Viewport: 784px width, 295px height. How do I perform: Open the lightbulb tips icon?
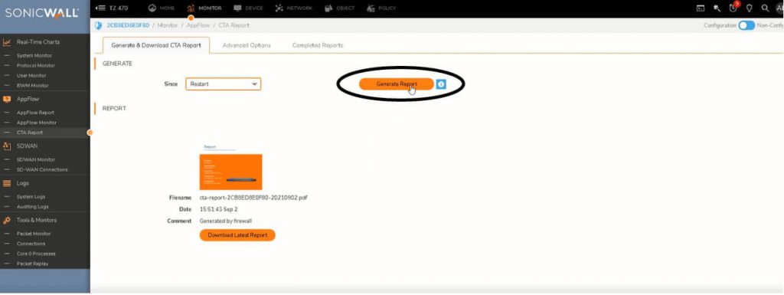click(x=749, y=8)
